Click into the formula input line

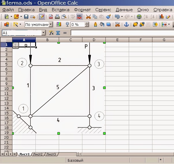coord(122,33)
